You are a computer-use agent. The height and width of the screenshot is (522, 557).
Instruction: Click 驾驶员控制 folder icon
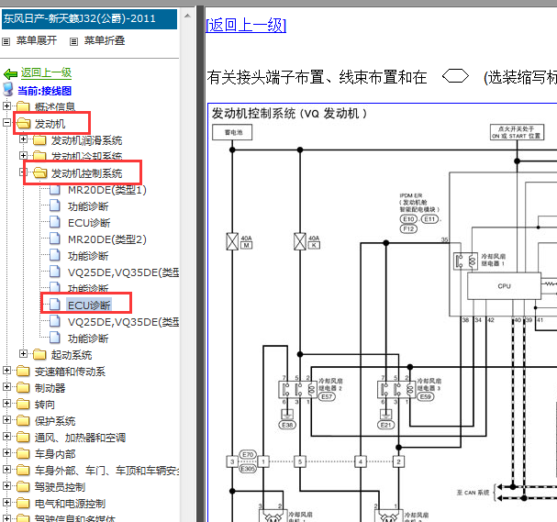[24, 486]
